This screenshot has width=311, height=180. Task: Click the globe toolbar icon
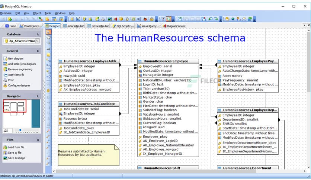[233, 19]
